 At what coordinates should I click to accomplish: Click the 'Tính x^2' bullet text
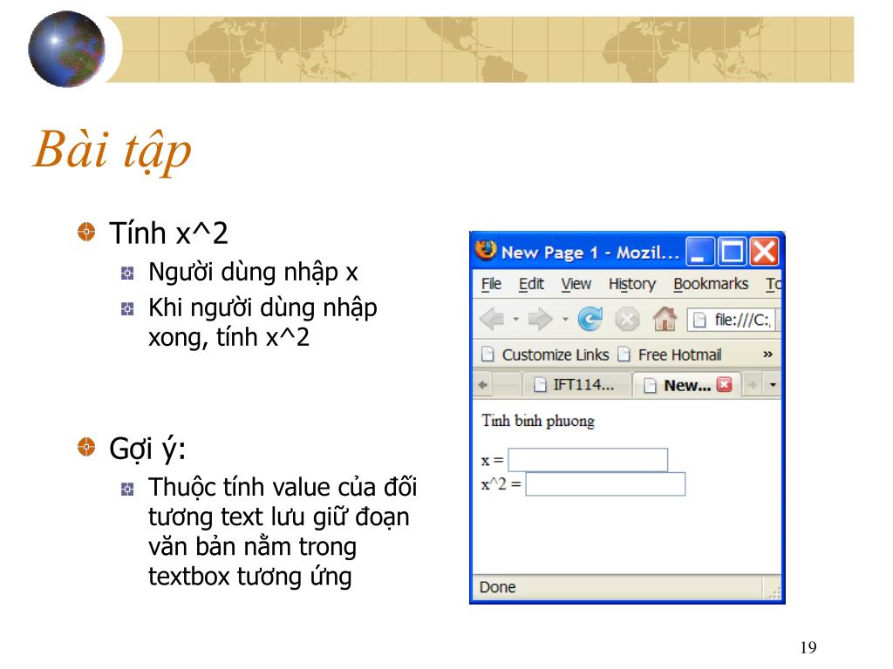coord(168,233)
